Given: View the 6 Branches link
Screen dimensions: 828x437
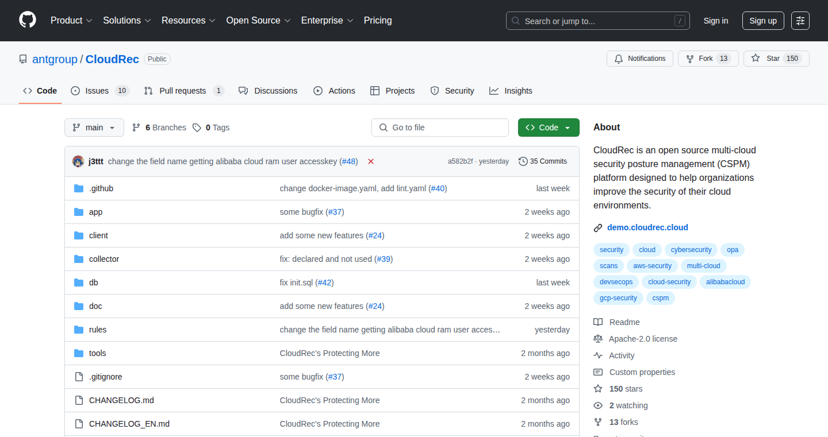Looking at the screenshot, I should (x=159, y=127).
